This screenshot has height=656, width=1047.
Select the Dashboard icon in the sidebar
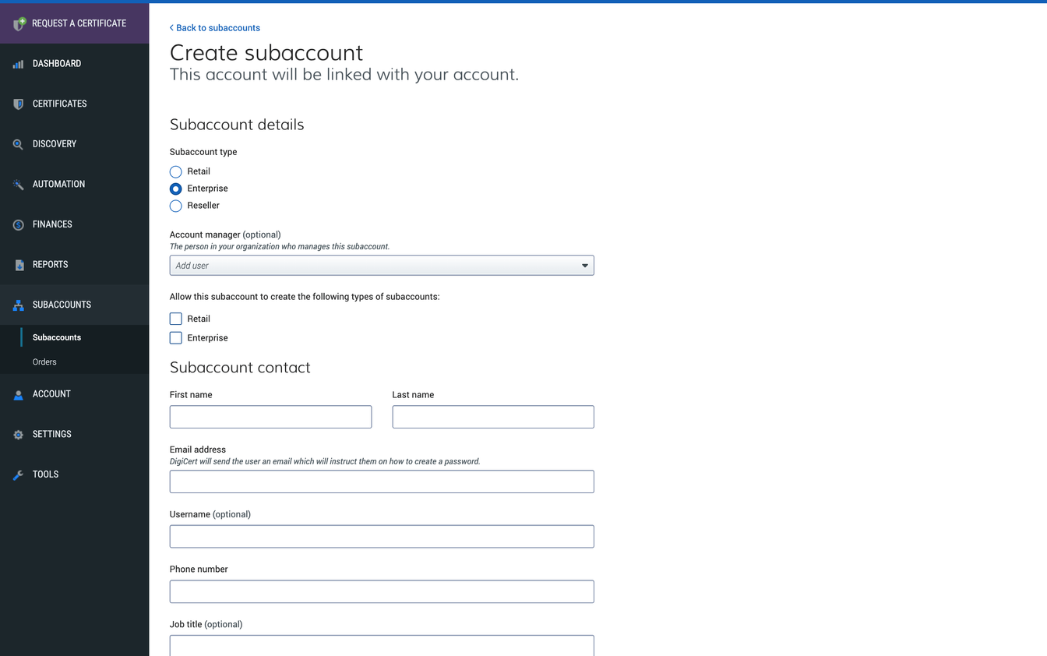(17, 63)
